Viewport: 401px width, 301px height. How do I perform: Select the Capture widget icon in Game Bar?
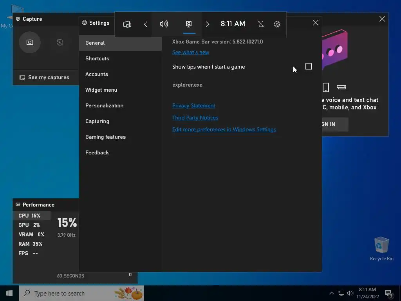tap(189, 24)
